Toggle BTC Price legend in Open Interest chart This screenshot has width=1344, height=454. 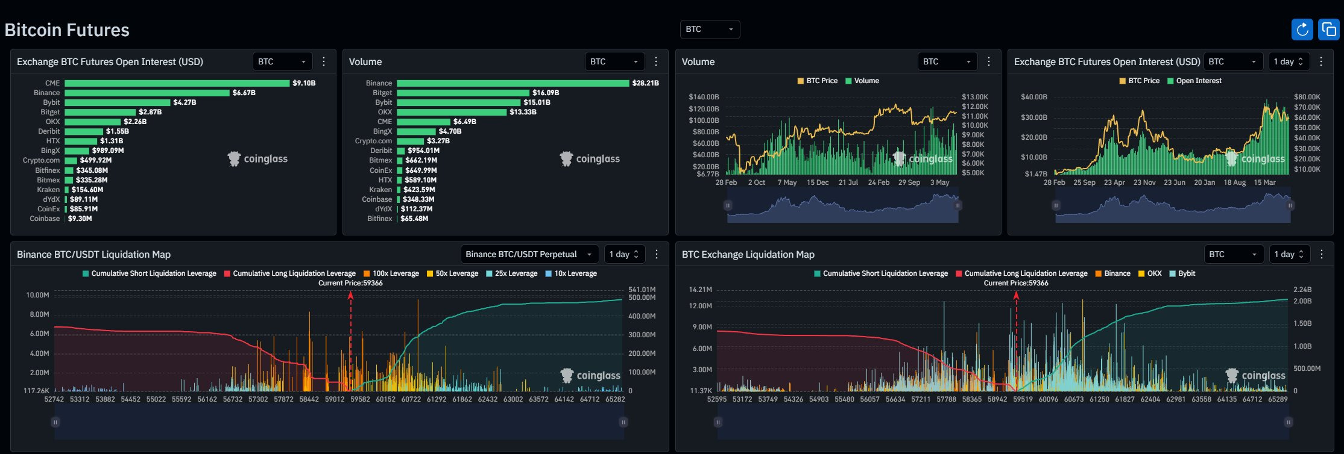[x=1140, y=81]
